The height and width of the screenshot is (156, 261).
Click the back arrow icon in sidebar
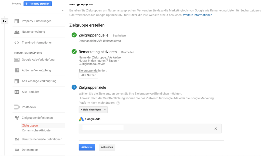click(4, 21)
